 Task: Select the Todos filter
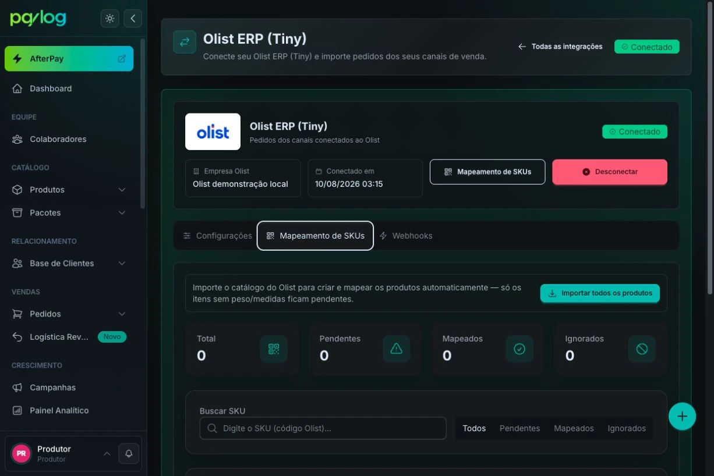pos(474,428)
